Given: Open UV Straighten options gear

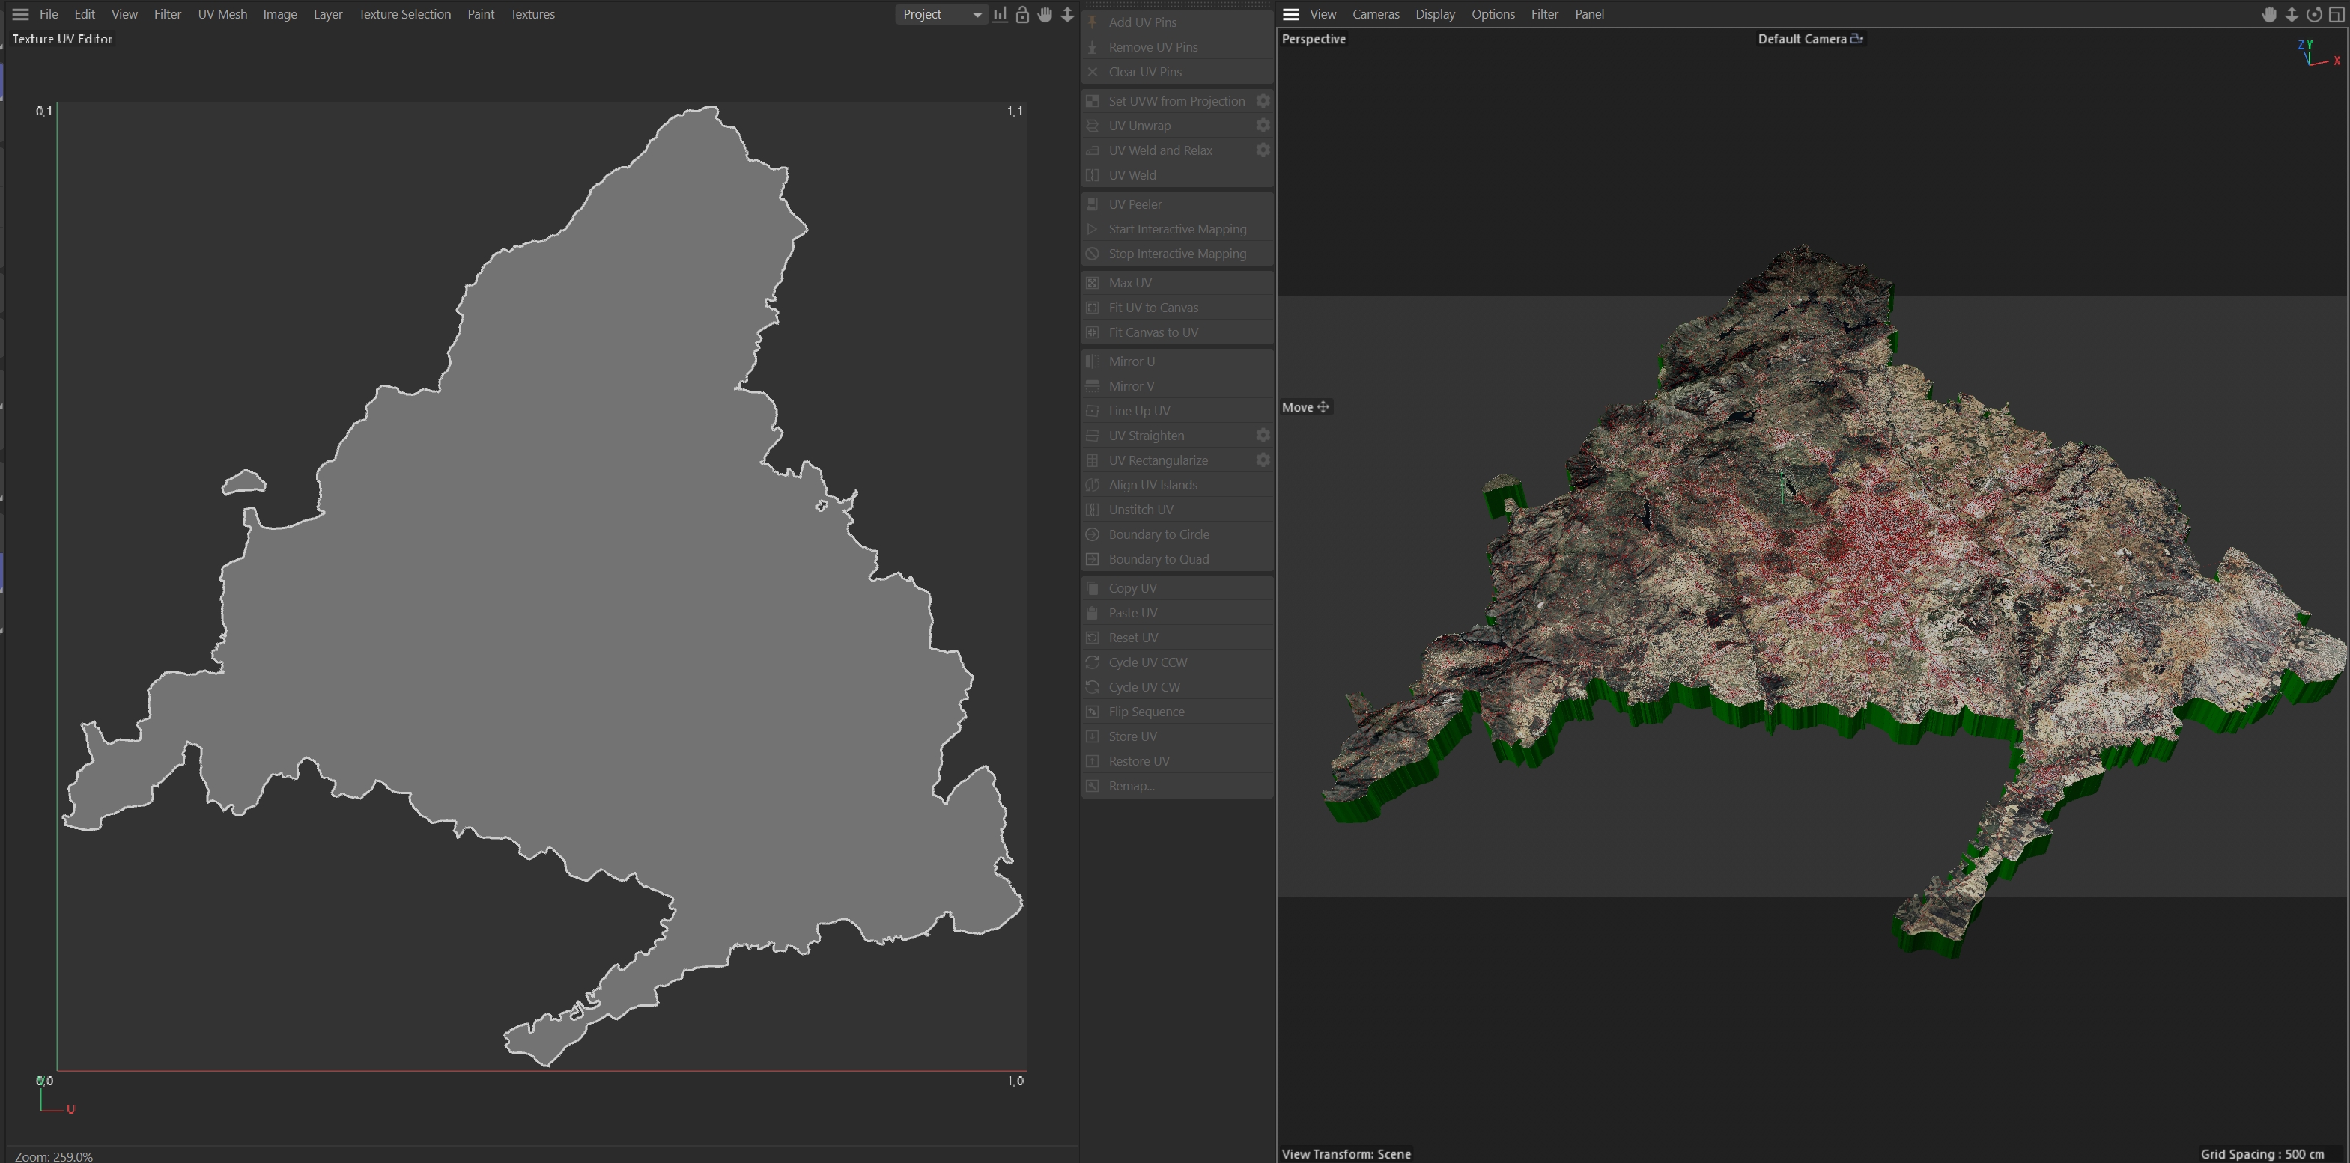Looking at the screenshot, I should click(x=1263, y=436).
